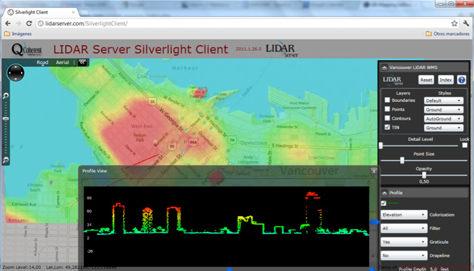Switch map to Aerial view
The width and height of the screenshot is (474, 271).
pyautogui.click(x=62, y=61)
